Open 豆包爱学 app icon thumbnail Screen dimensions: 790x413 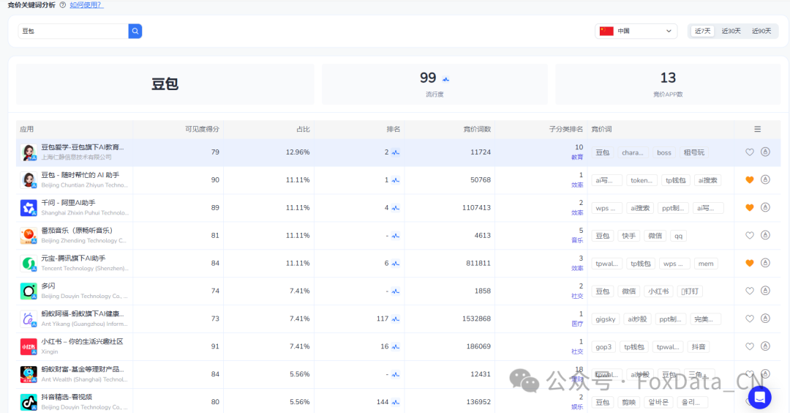tap(29, 152)
